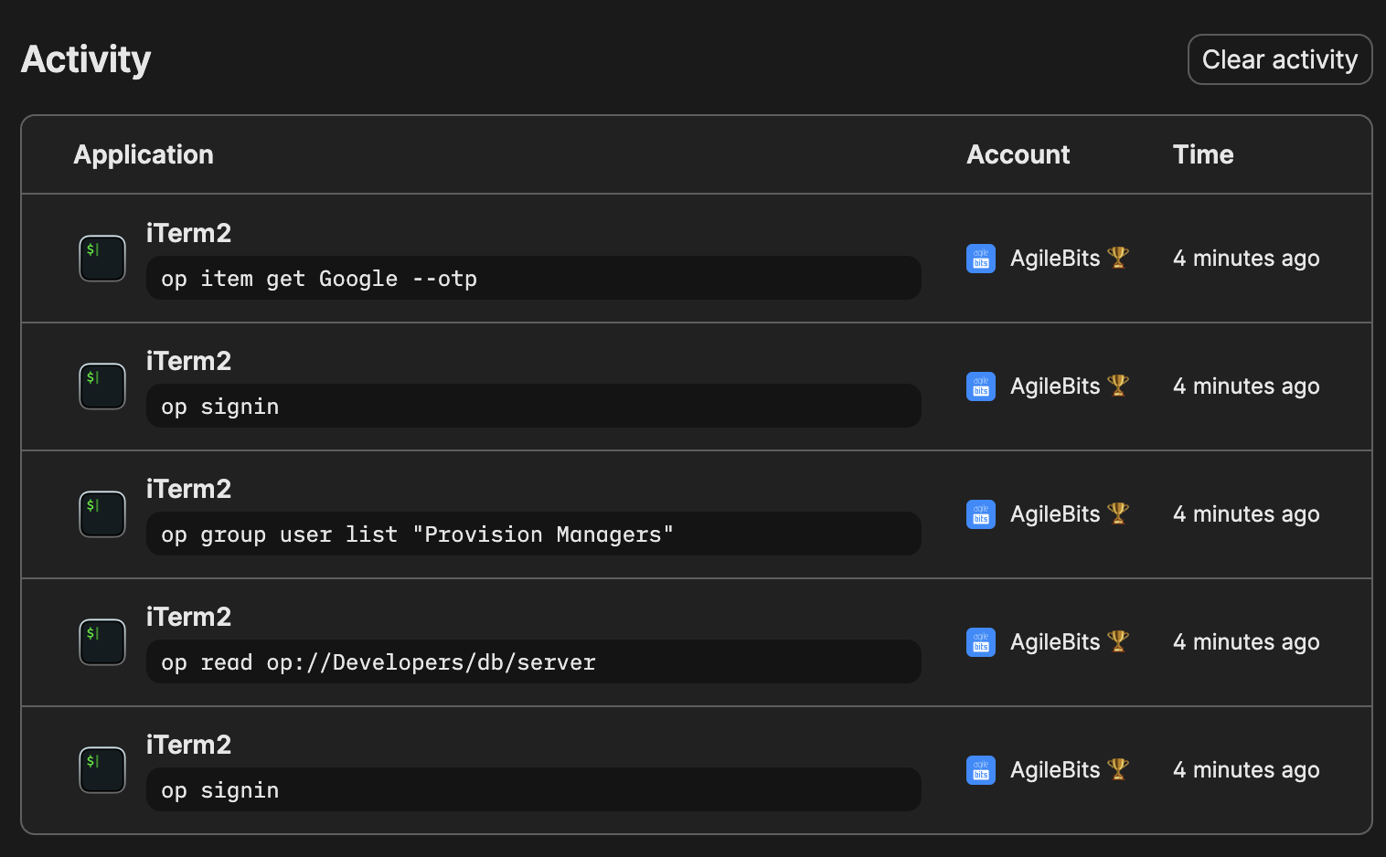
Task: Click the trophy icon in 'op item get Google' row
Action: click(x=1118, y=258)
